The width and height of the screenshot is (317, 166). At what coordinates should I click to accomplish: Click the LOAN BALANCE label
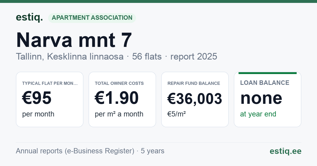click(265, 83)
